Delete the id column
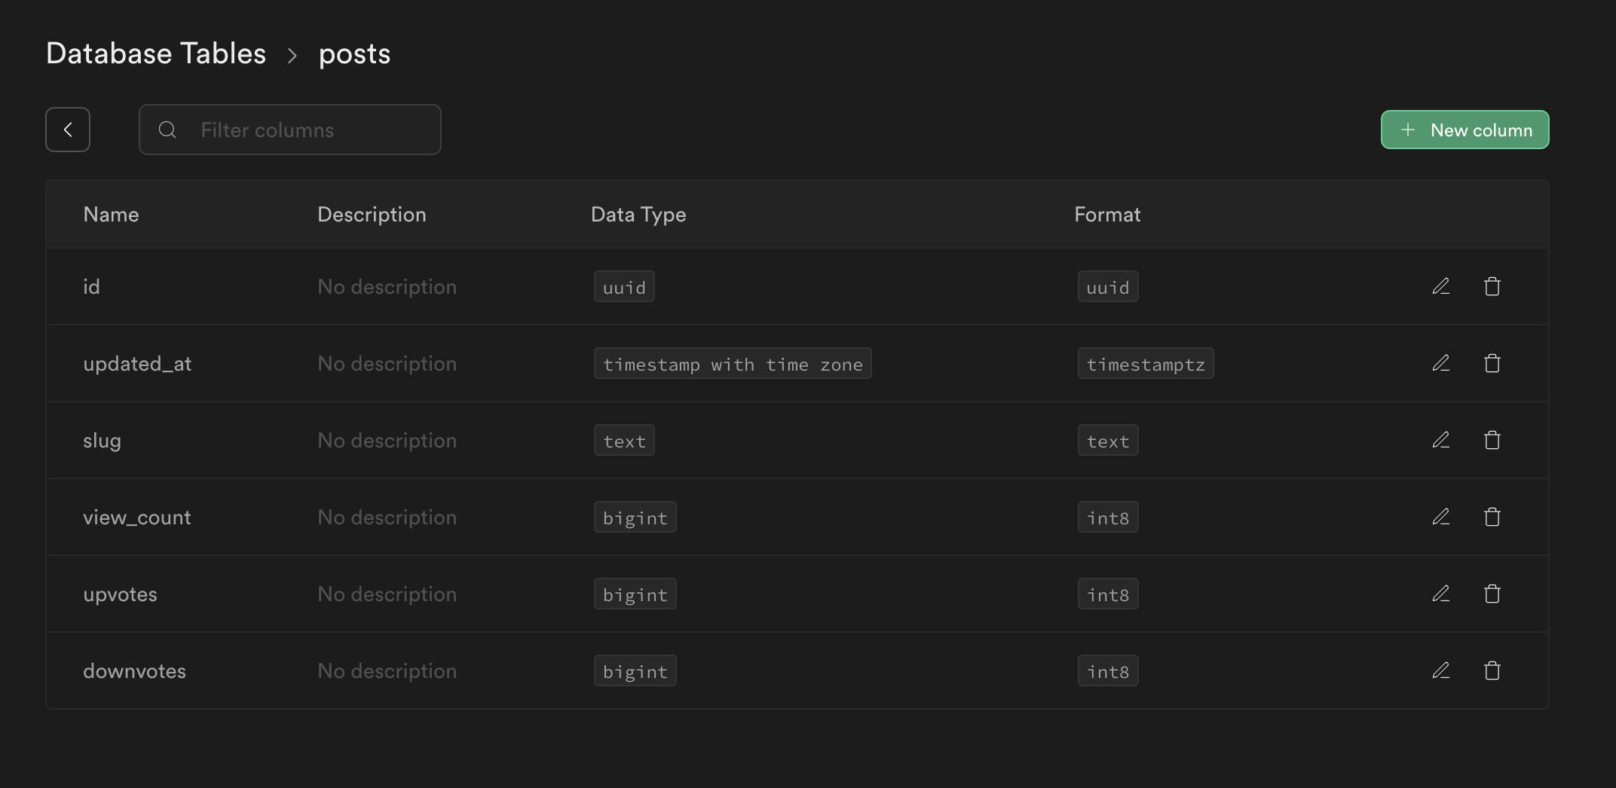 click(x=1492, y=286)
